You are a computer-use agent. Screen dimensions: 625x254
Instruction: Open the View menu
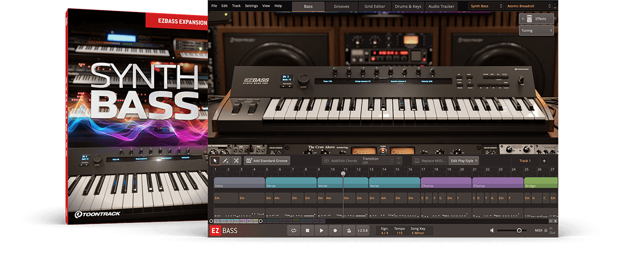pos(266,6)
